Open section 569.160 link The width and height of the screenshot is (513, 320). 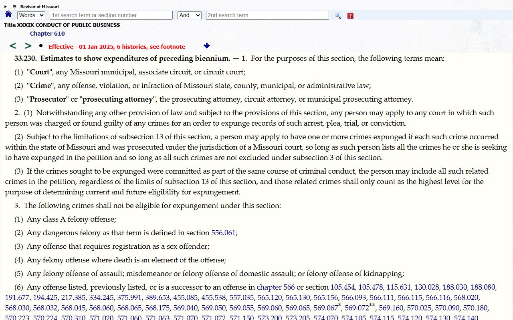391,308
